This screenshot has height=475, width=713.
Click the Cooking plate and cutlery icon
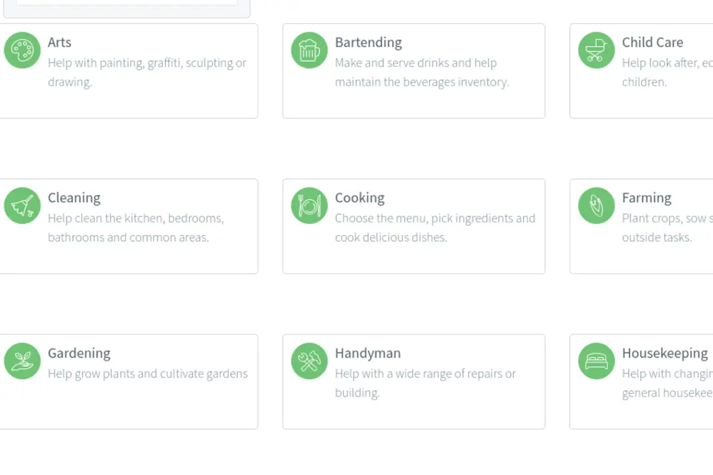(309, 206)
